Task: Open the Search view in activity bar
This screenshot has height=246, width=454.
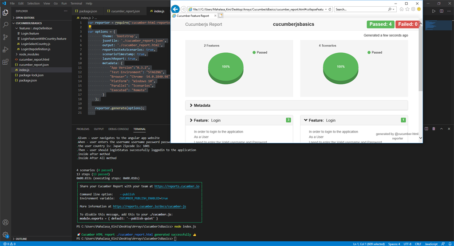Action: (x=5, y=25)
